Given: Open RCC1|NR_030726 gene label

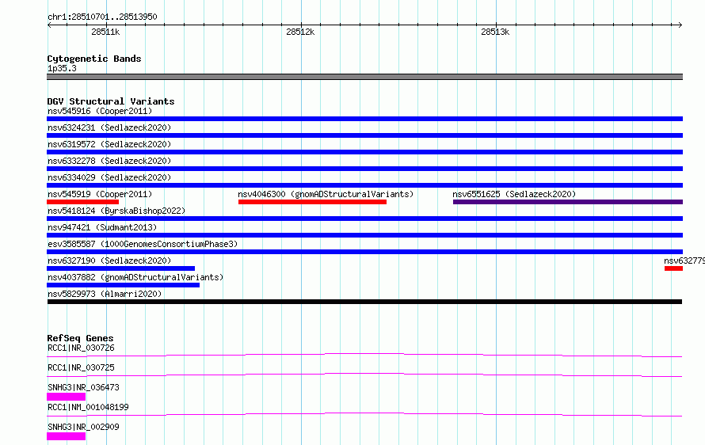Looking at the screenshot, I should tap(81, 348).
